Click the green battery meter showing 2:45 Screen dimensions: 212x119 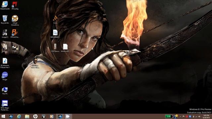(169, 116)
